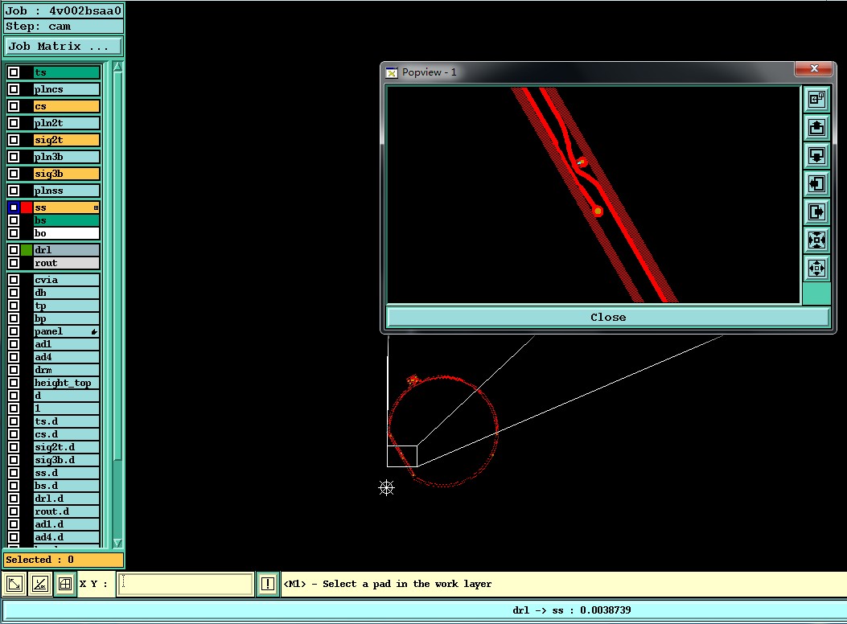847x624 pixels.
Task: Select the drl layer name
Action: (x=67, y=250)
